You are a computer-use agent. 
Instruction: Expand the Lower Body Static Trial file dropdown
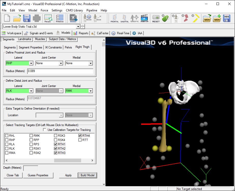coord(78,27)
